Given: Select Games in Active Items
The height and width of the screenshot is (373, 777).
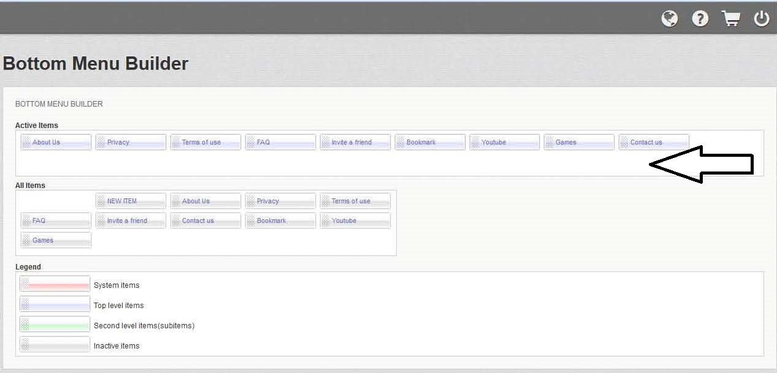Looking at the screenshot, I should click(x=579, y=142).
